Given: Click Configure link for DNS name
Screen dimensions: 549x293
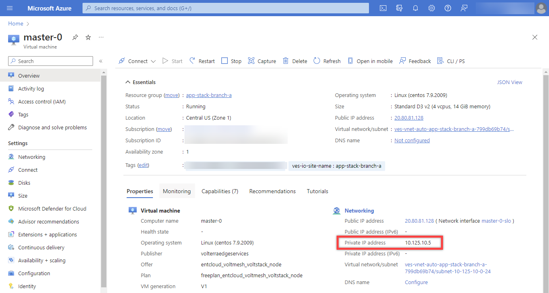Looking at the screenshot, I should click(416, 282).
